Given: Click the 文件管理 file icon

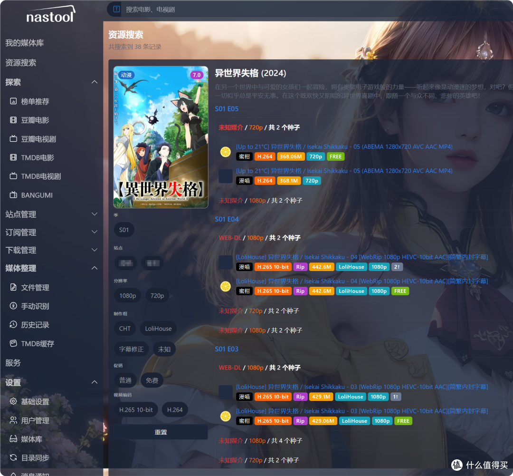Looking at the screenshot, I should (13, 287).
